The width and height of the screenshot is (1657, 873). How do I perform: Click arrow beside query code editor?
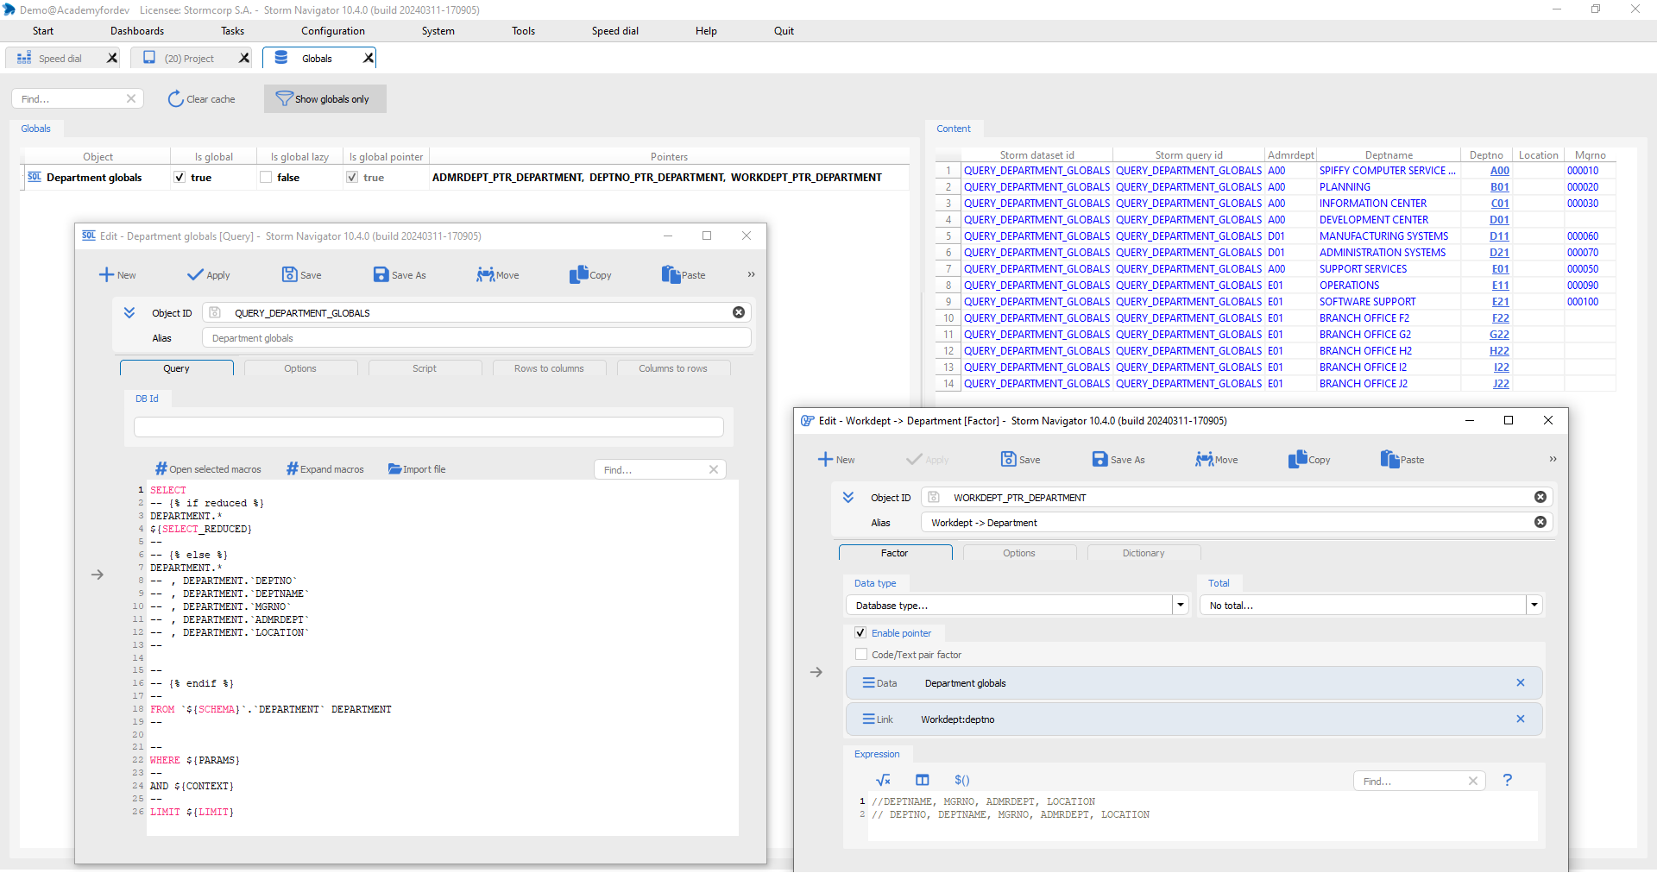[x=98, y=575]
